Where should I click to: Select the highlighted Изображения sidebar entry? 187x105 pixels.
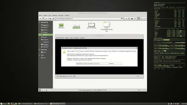coord(46,35)
